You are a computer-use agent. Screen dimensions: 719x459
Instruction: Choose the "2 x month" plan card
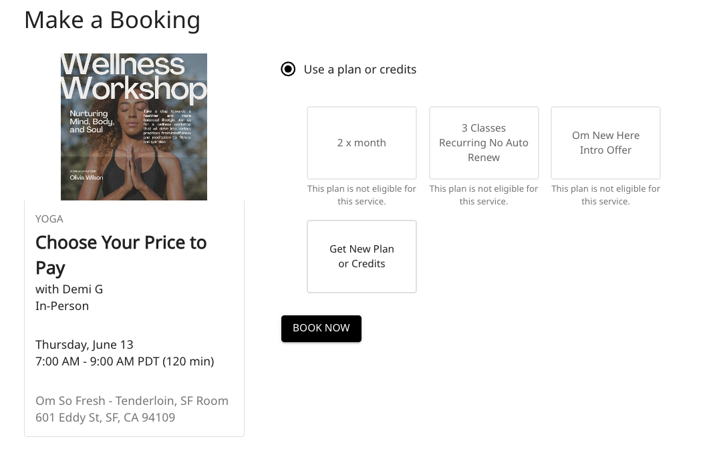[x=362, y=143]
